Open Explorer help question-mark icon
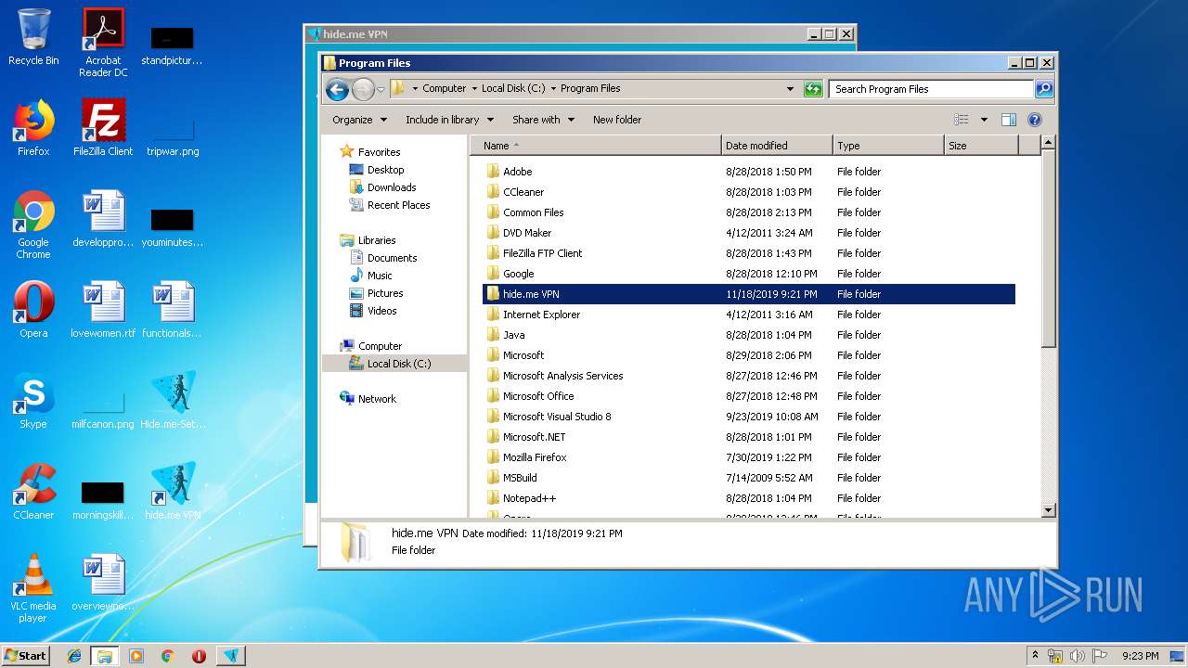 pyautogui.click(x=1035, y=120)
